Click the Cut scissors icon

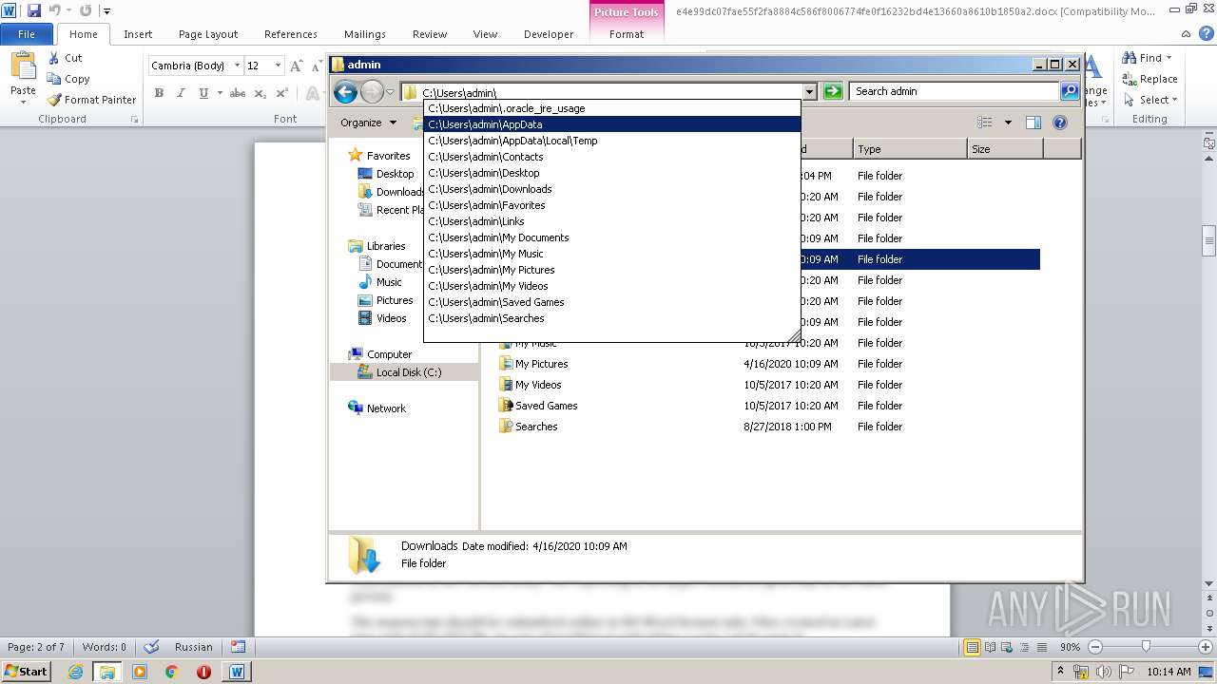coord(54,58)
